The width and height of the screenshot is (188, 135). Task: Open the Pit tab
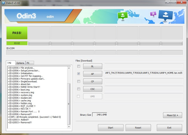point(30,63)
